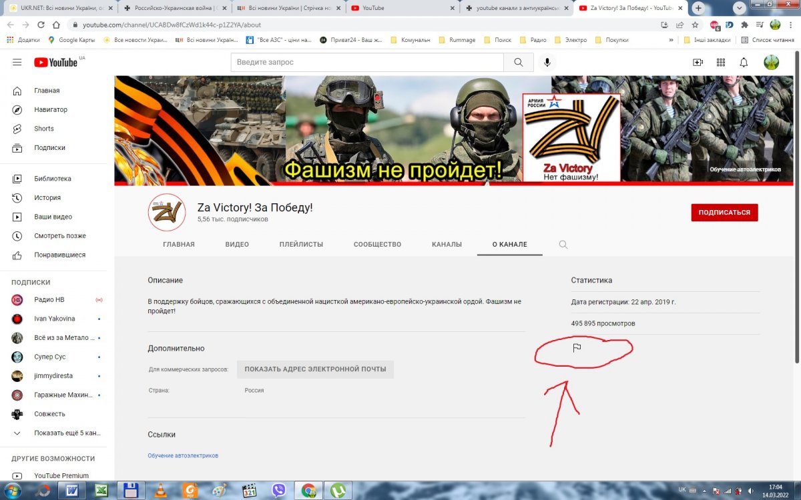Report user via flag icon
Viewport: 801px width, 500px height.
pos(577,347)
